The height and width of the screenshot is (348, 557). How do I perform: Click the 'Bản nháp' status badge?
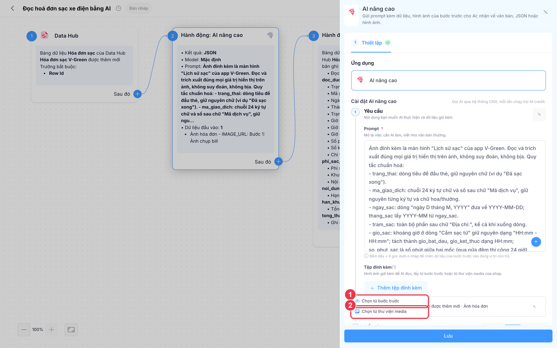(x=139, y=8)
